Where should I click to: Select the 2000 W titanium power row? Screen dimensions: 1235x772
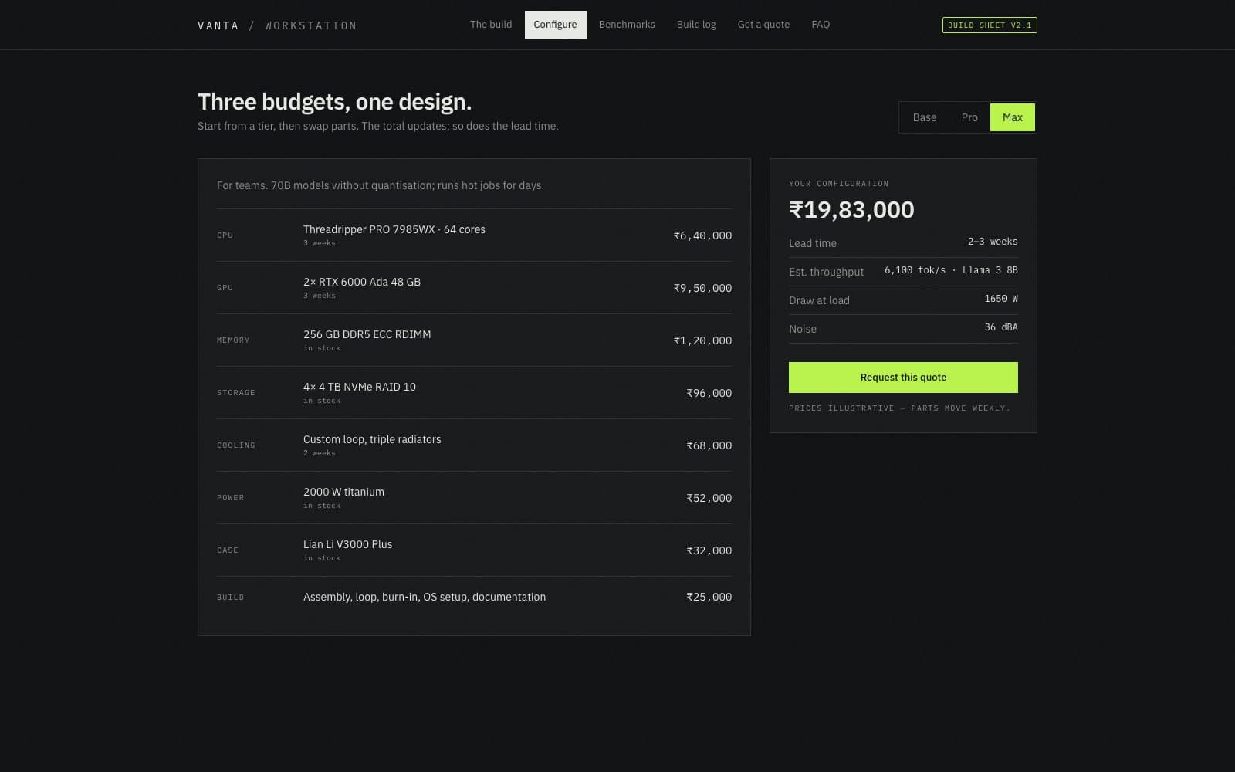tap(474, 498)
